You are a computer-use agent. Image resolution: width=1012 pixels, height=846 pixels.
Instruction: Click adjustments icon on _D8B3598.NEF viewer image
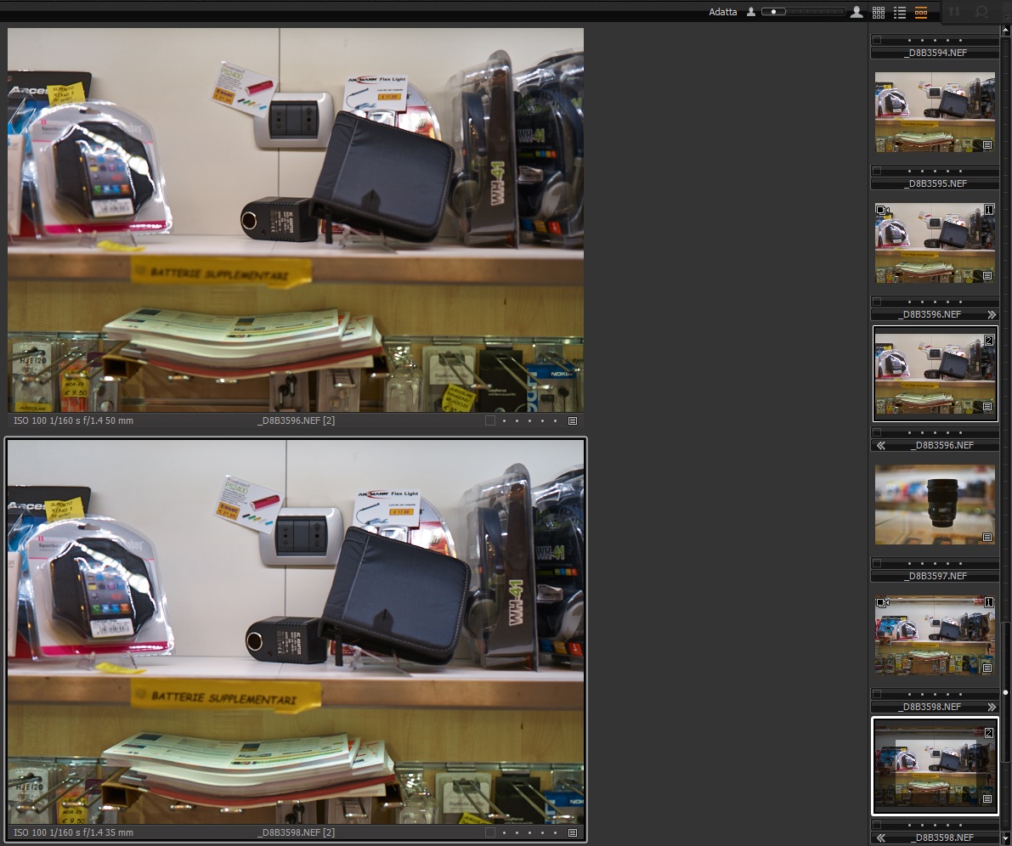click(573, 832)
